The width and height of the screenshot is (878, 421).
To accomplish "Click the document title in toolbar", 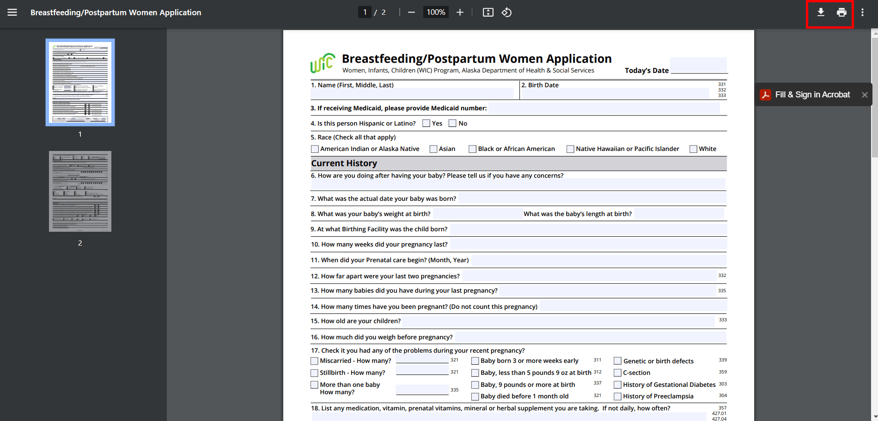I will coord(116,12).
